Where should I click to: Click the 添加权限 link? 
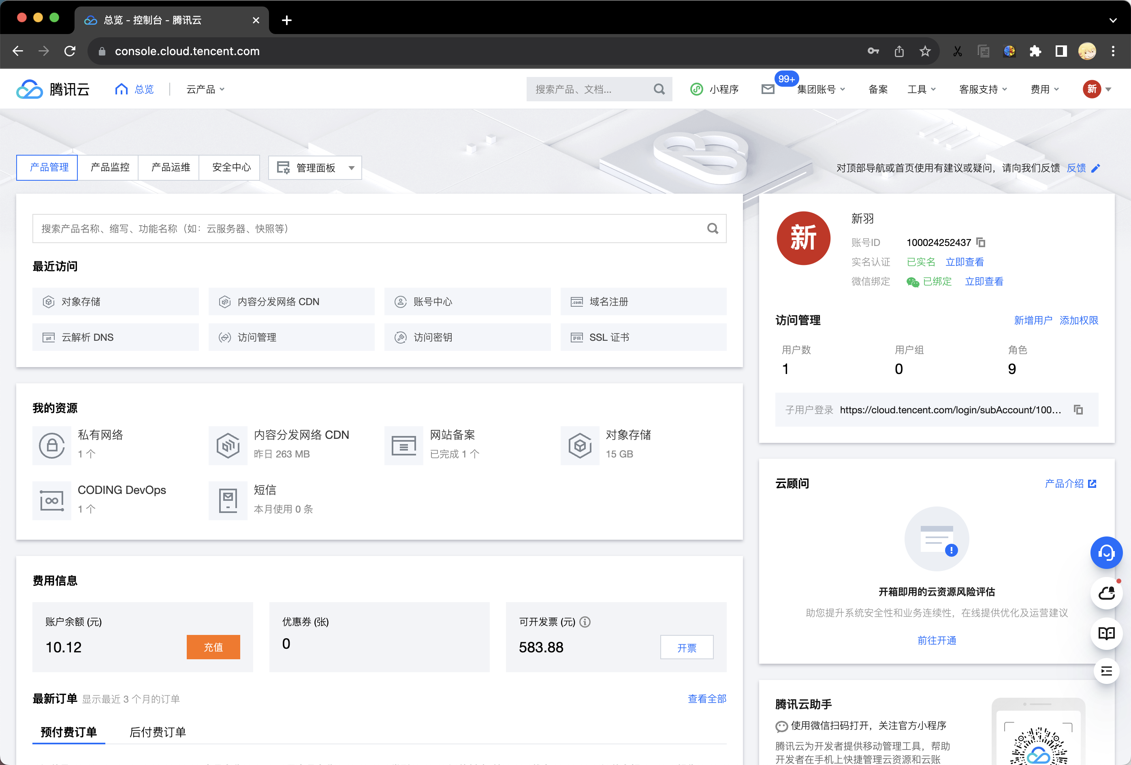1078,320
